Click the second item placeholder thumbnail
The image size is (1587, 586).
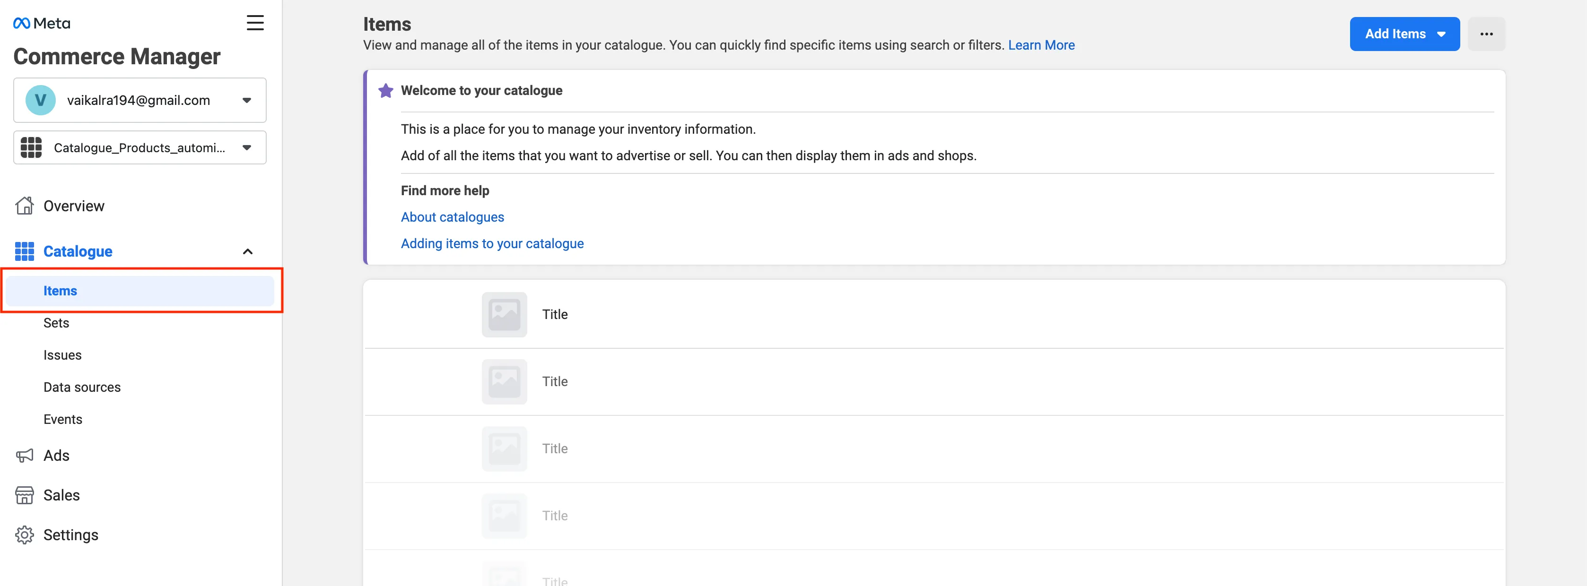coord(505,382)
